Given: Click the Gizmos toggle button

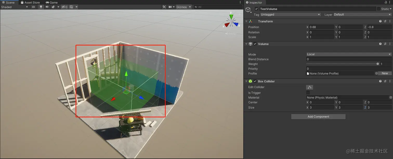Looking at the screenshot, I should (181, 7).
